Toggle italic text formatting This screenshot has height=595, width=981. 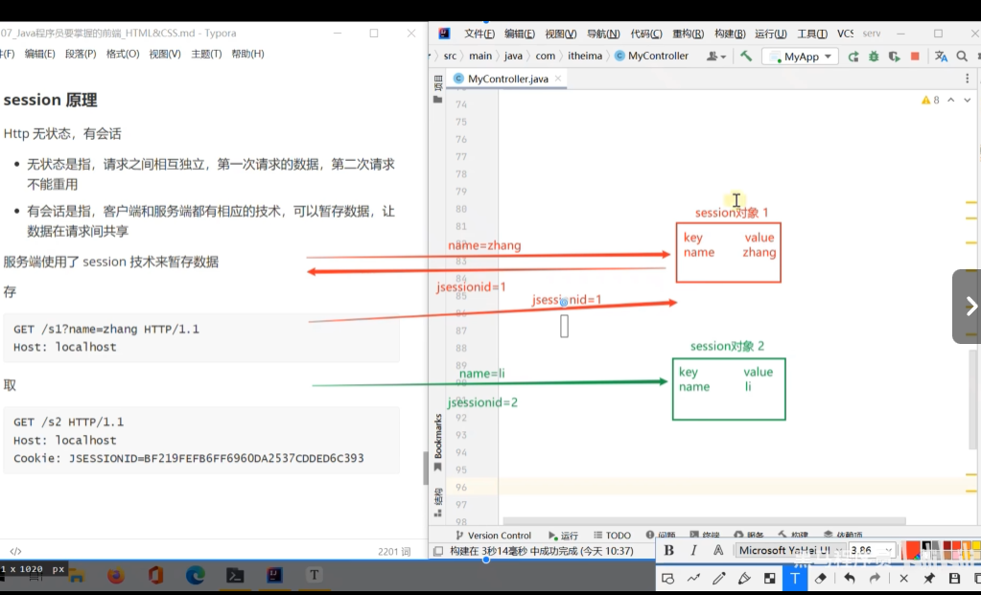tap(693, 550)
